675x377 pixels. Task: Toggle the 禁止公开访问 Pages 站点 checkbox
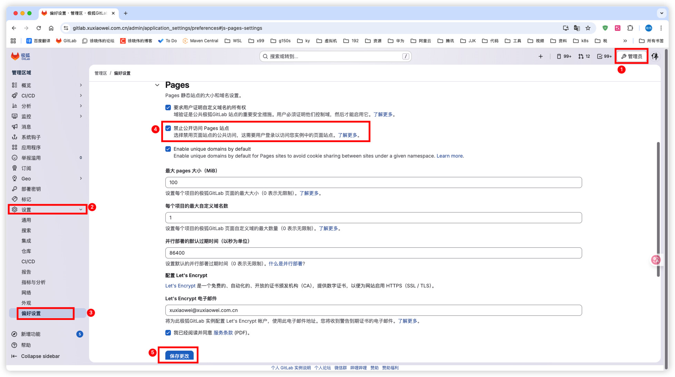[168, 128]
